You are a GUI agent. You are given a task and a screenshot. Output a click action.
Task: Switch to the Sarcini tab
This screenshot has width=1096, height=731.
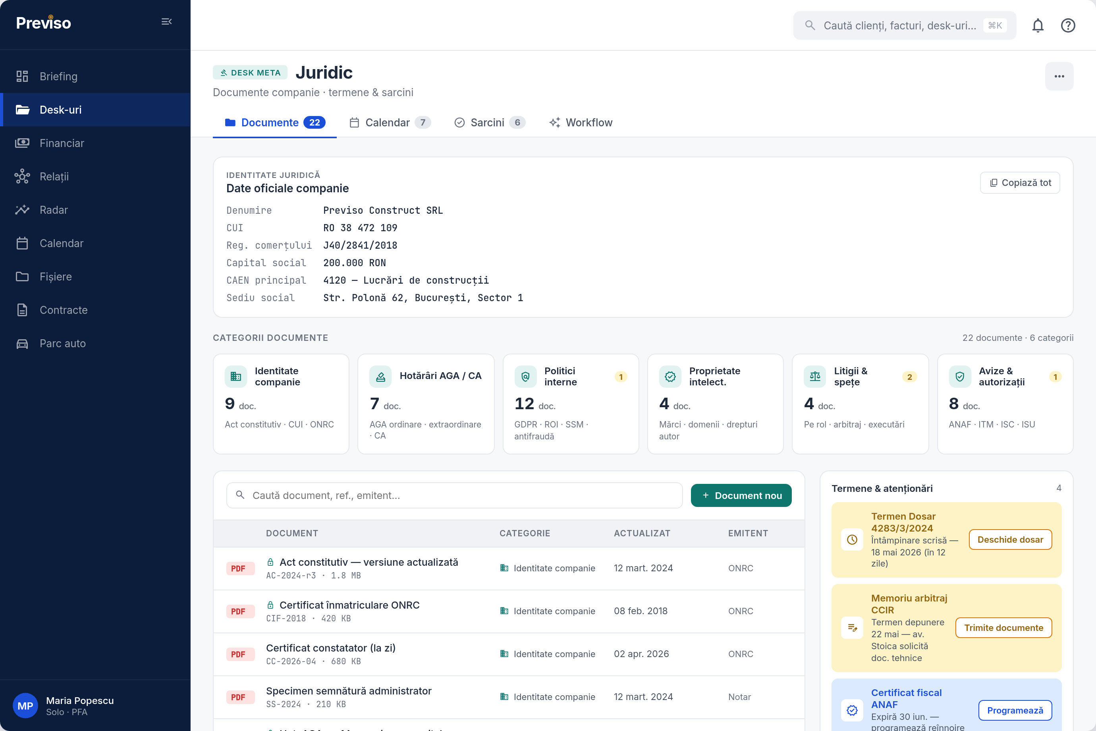pyautogui.click(x=489, y=123)
